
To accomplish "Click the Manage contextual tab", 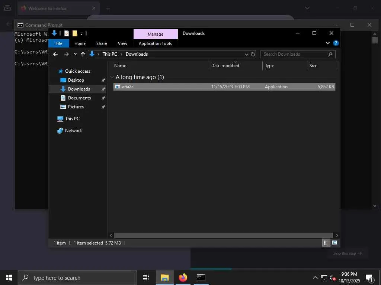I will (x=156, y=34).
